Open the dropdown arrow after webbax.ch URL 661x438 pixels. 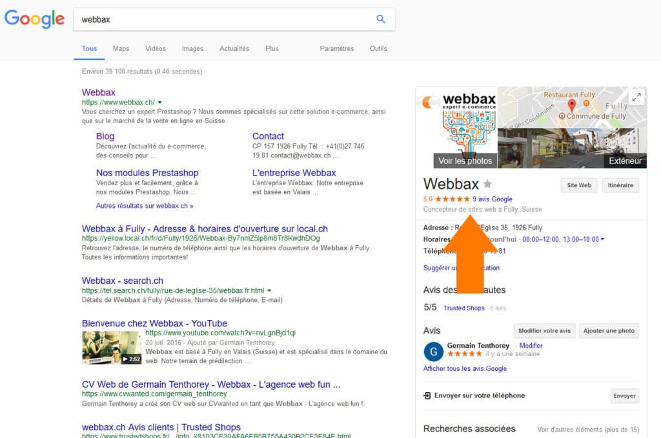point(160,103)
